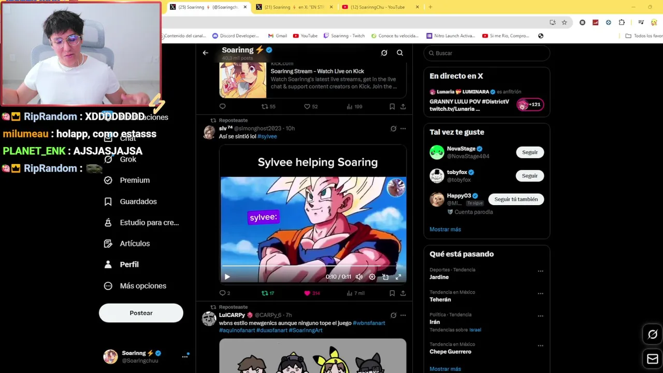The image size is (663, 373).
Task: Open Soarinng - Twitch bookmark
Action: tap(344, 36)
